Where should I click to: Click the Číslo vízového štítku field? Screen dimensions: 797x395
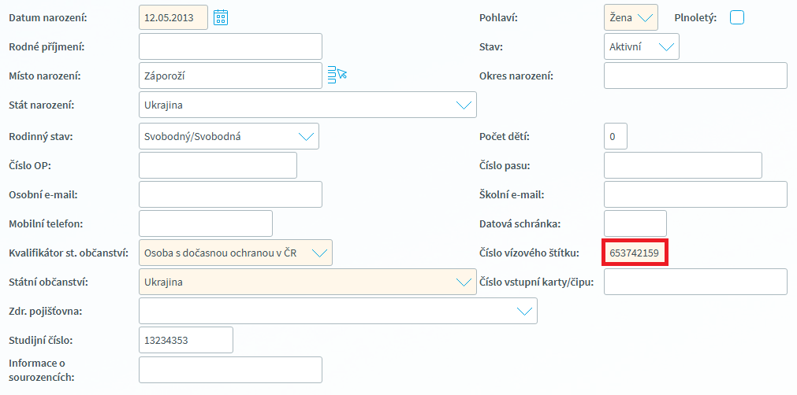pos(635,253)
